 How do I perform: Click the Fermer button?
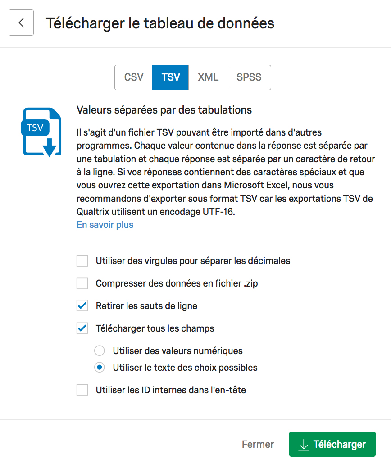258,444
